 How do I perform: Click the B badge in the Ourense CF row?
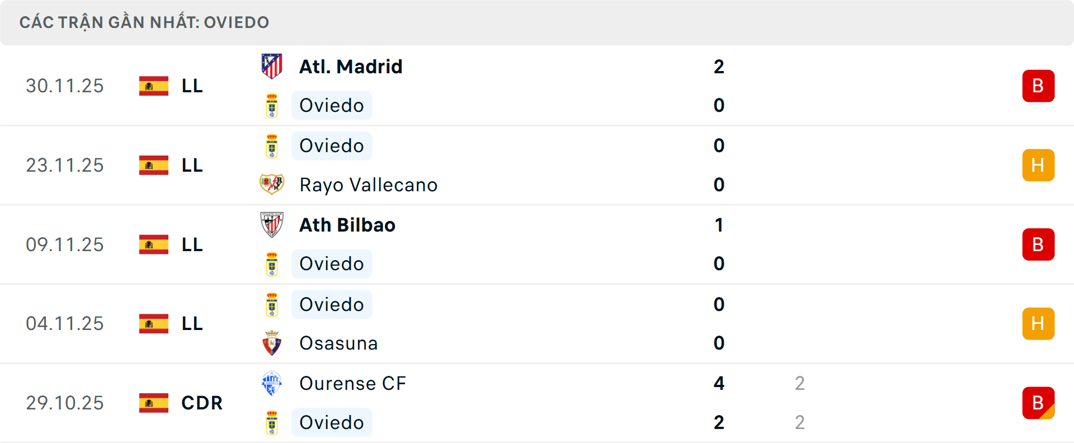pyautogui.click(x=1039, y=403)
